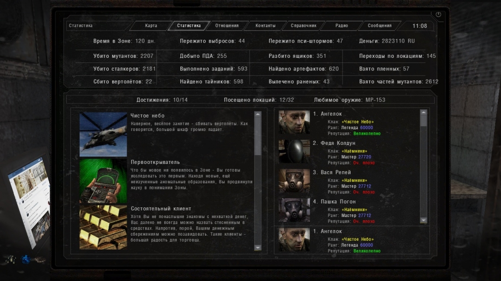Click the Посещено локаций: 12/32 counter
Image resolution: width=501 pixels, height=281 pixels.
(x=259, y=100)
